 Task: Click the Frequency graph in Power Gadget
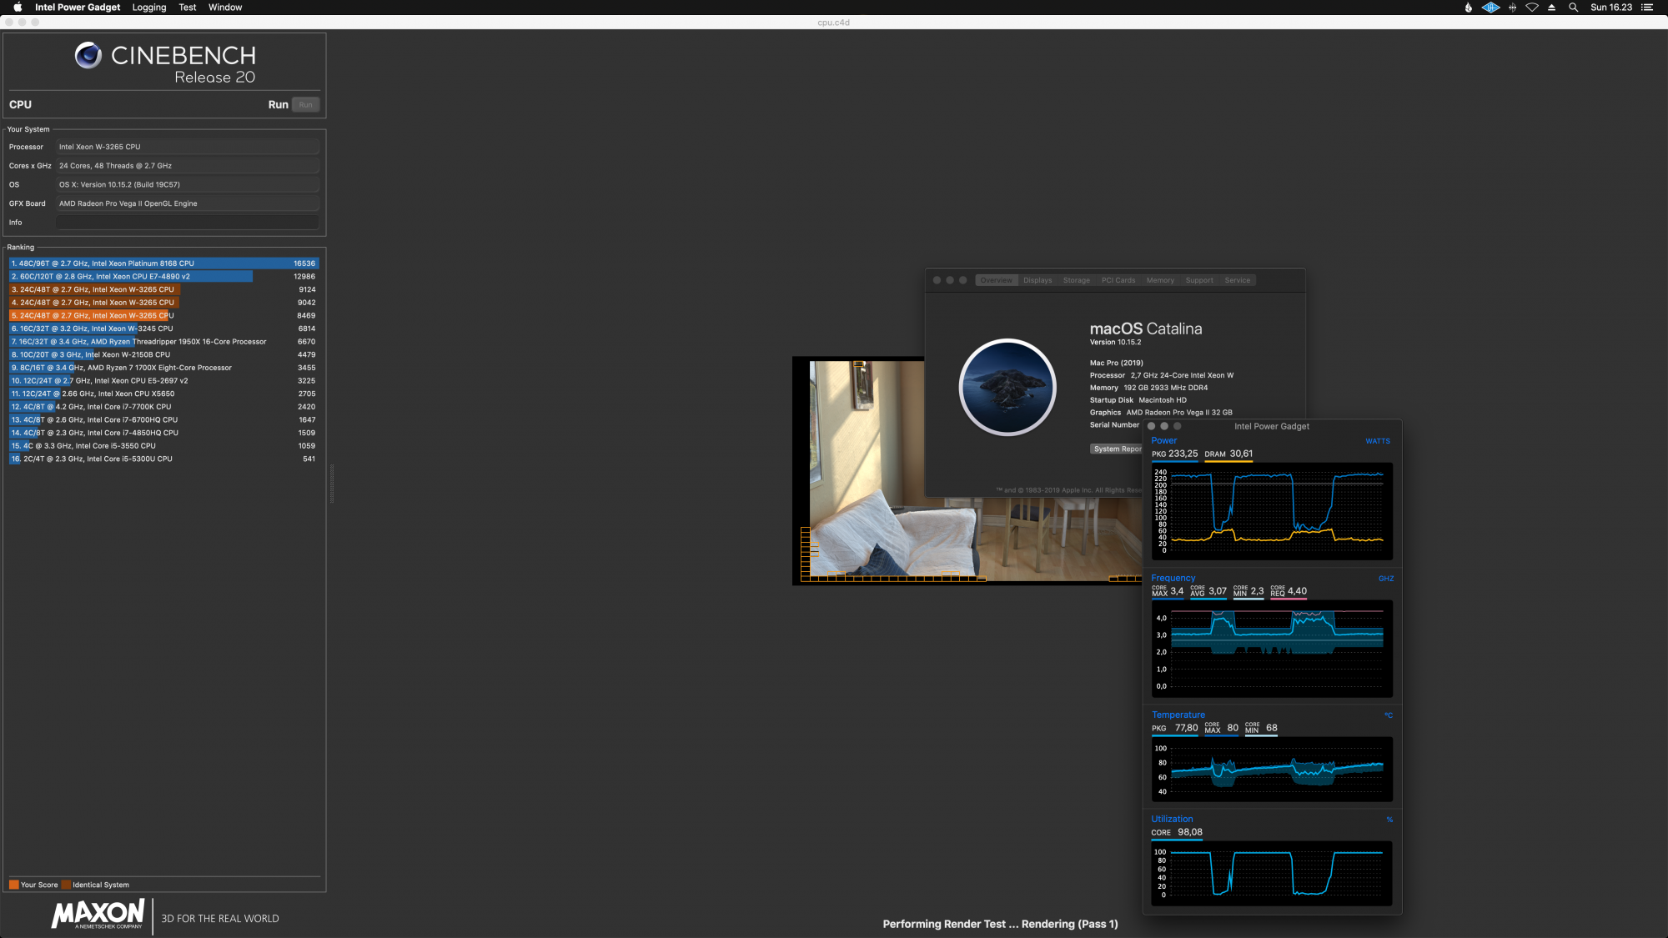[x=1272, y=649]
